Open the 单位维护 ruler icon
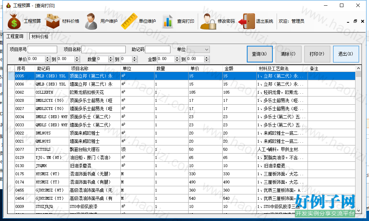The image size is (369, 221). [x=129, y=21]
